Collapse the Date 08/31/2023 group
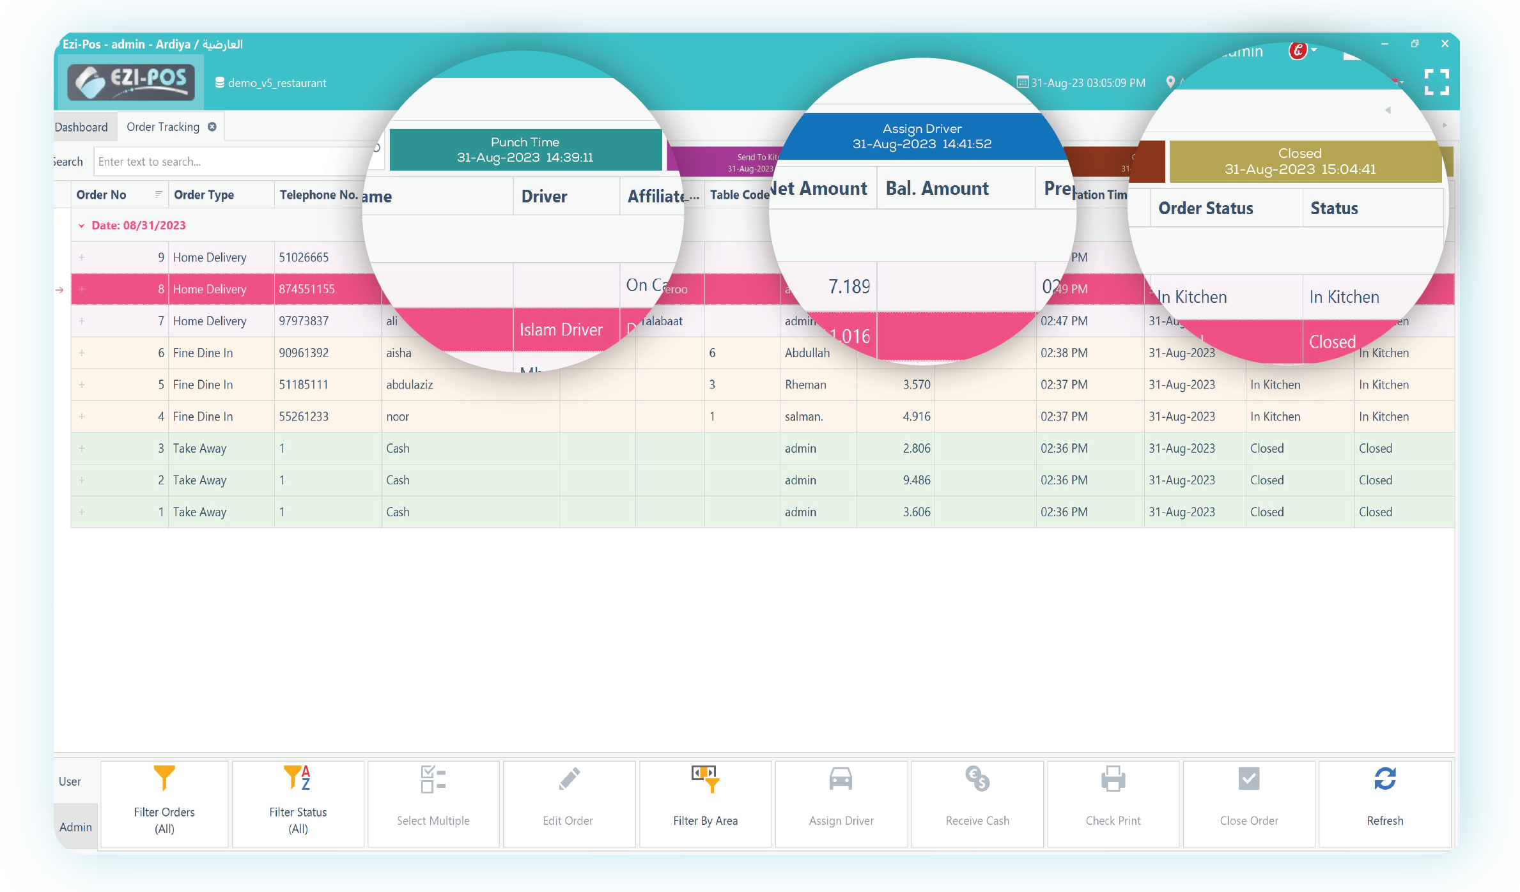1520x892 pixels. (x=81, y=226)
